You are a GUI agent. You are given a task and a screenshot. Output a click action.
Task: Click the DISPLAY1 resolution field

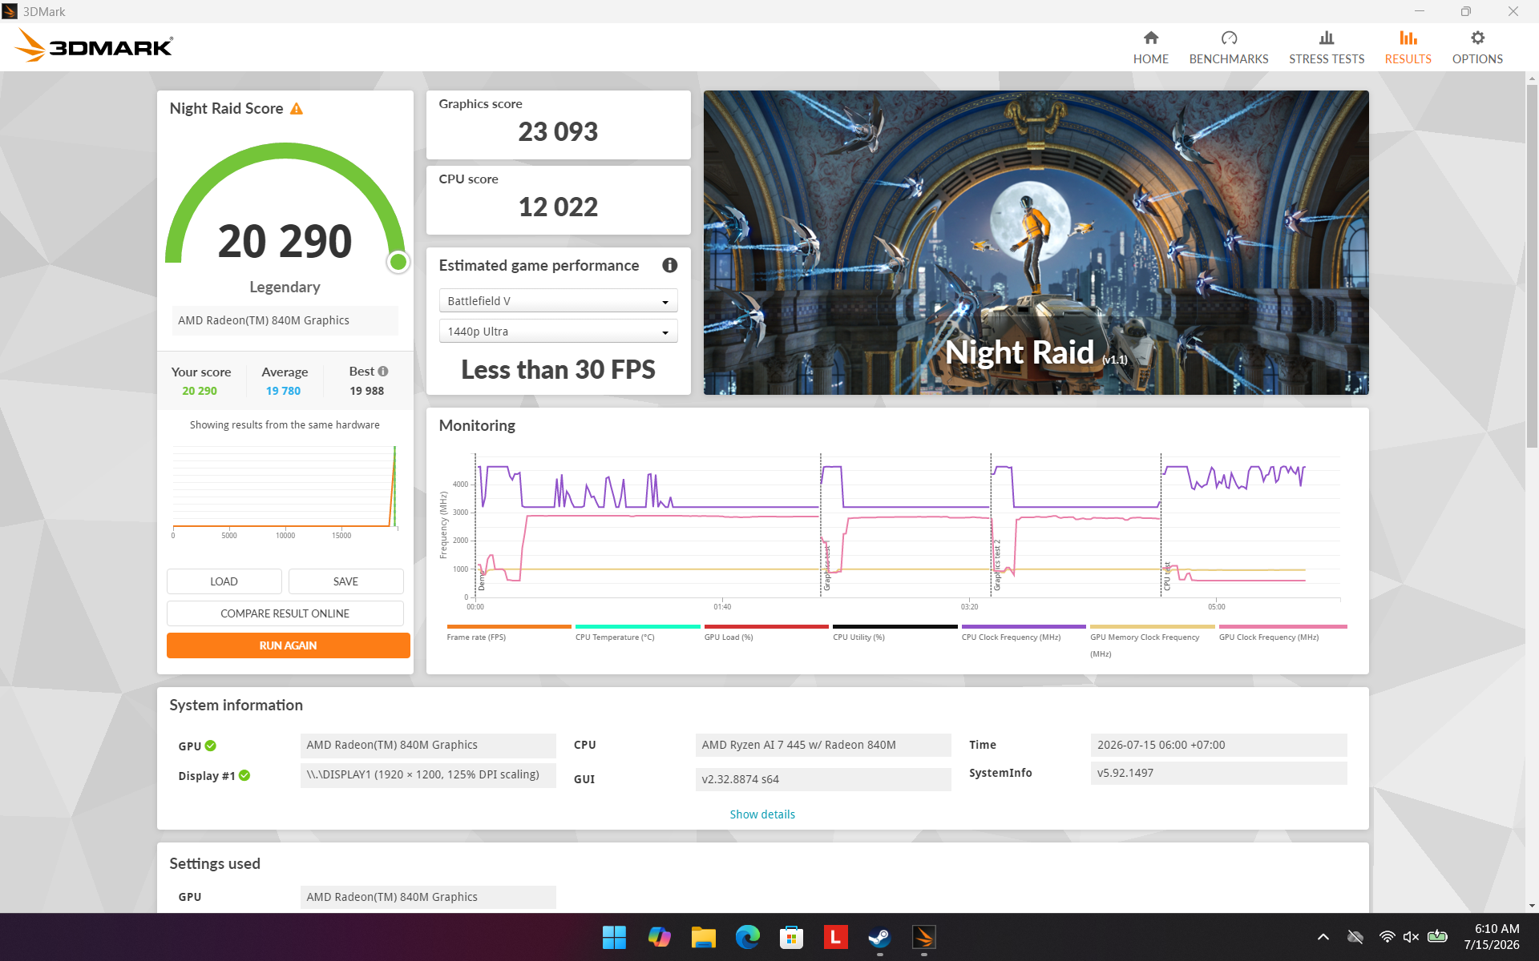[428, 775]
